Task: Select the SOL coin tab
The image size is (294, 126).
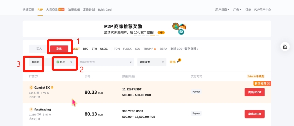Action: (138, 49)
